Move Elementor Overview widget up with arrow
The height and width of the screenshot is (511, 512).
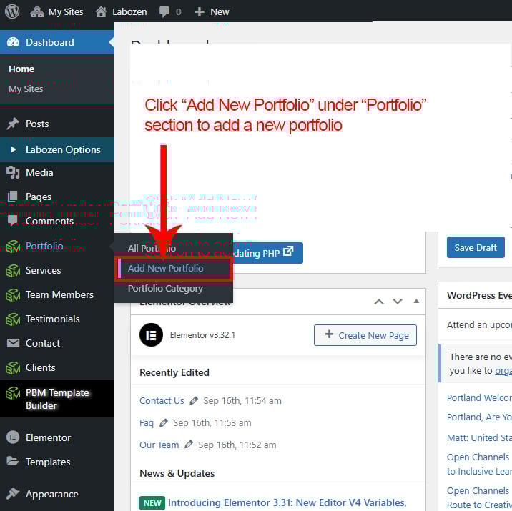pyautogui.click(x=379, y=302)
